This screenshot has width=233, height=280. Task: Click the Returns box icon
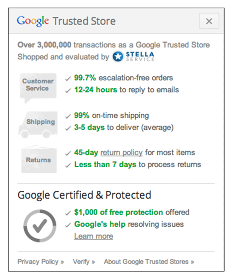pos(39,159)
